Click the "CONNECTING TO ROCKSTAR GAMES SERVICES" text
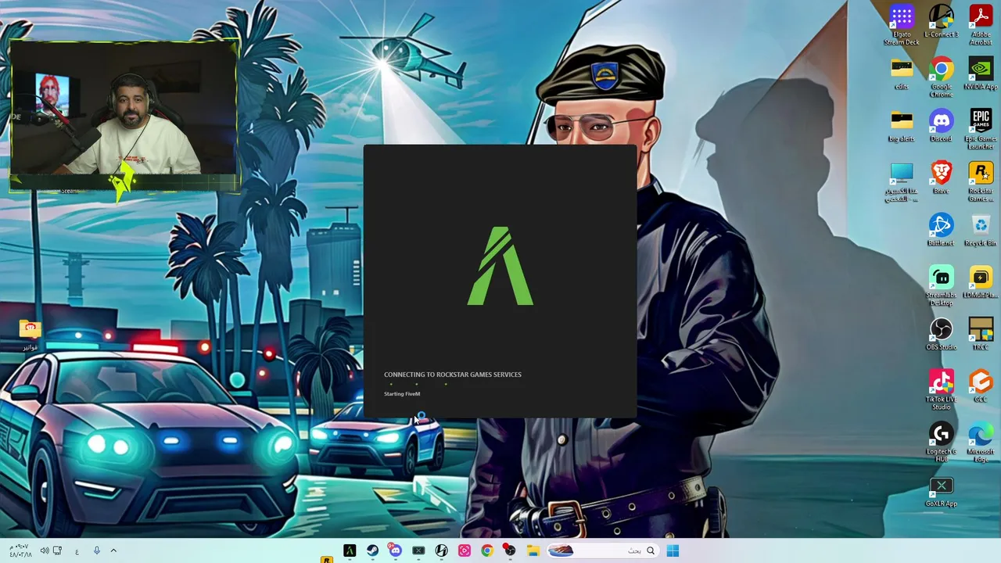1001x563 pixels. pos(453,375)
